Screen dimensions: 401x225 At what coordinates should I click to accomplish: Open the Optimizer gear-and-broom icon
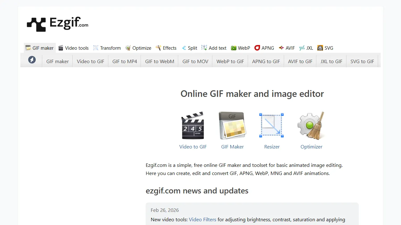click(x=311, y=125)
